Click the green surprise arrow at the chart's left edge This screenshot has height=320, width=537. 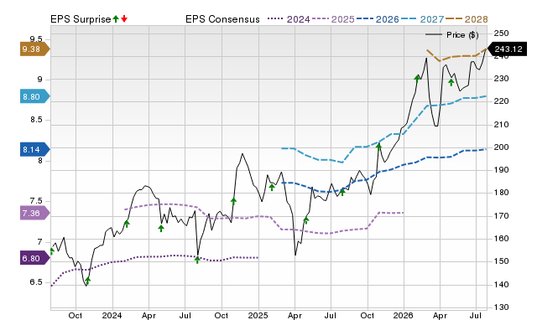pos(52,251)
